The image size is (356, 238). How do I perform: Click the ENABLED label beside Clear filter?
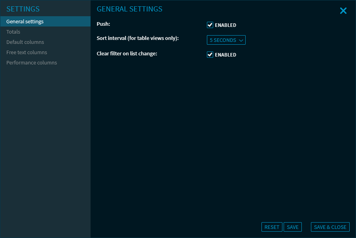pyautogui.click(x=225, y=55)
